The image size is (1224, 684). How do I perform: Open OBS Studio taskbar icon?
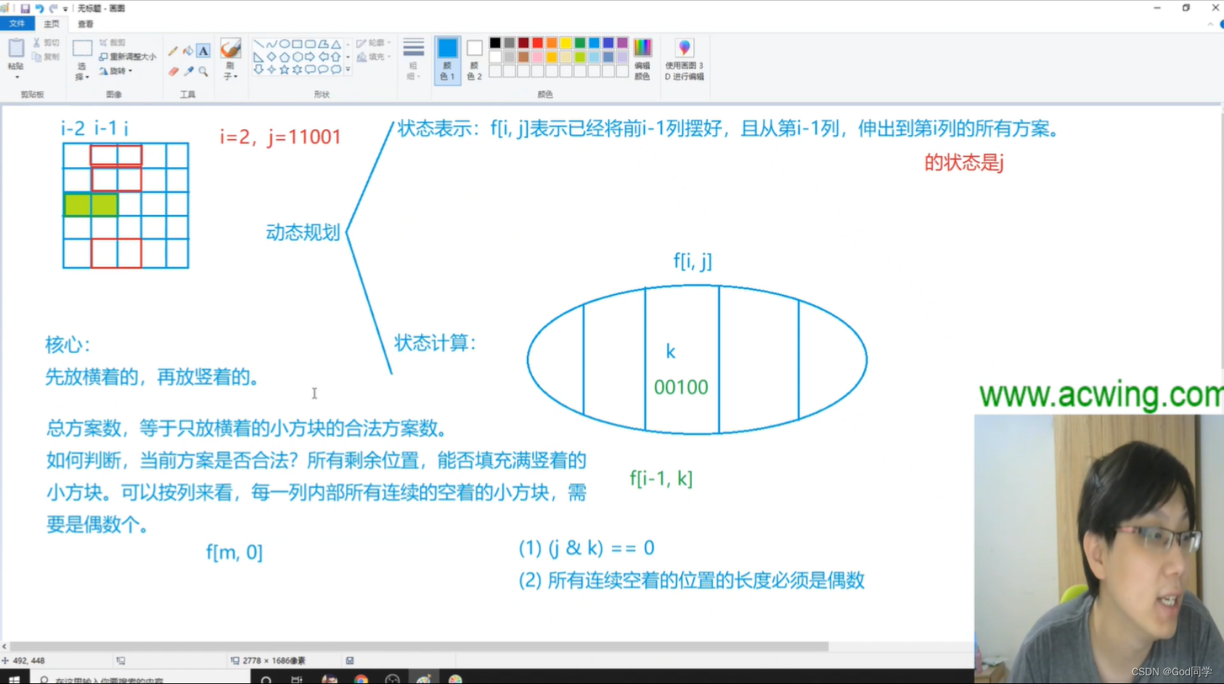click(x=393, y=678)
